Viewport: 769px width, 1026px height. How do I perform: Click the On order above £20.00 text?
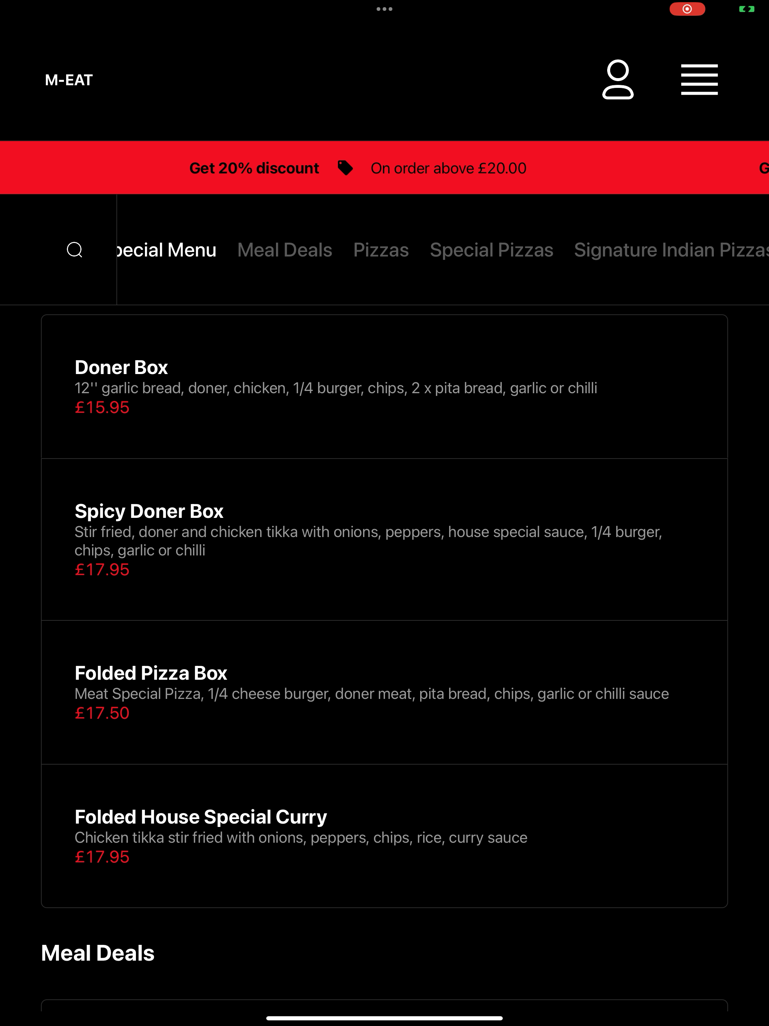pos(448,168)
